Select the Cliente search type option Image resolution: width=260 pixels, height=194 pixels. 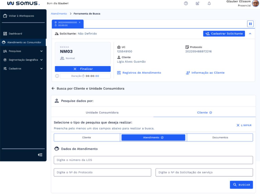pos(87,137)
